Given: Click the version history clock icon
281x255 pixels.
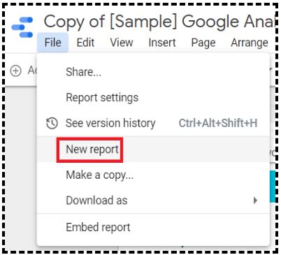Looking at the screenshot, I should (52, 123).
